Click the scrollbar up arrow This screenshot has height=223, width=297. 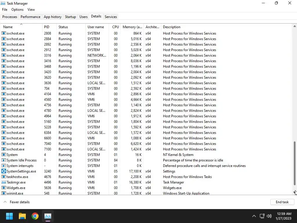(x=295, y=26)
